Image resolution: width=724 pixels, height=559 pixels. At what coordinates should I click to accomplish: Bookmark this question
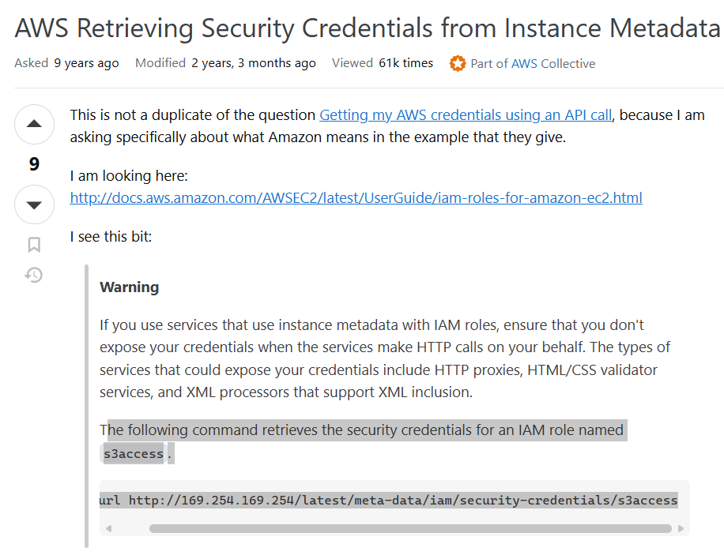click(34, 245)
